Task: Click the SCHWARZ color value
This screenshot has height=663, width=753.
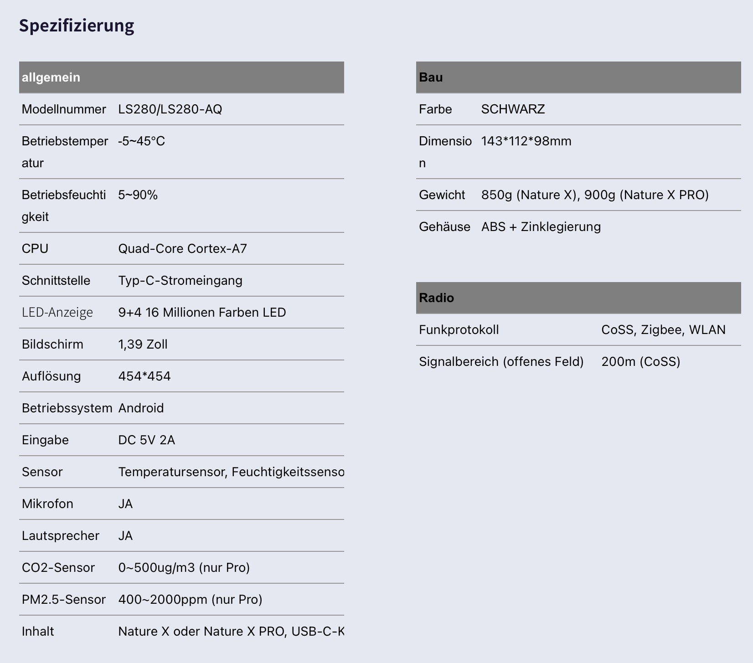Action: click(513, 109)
